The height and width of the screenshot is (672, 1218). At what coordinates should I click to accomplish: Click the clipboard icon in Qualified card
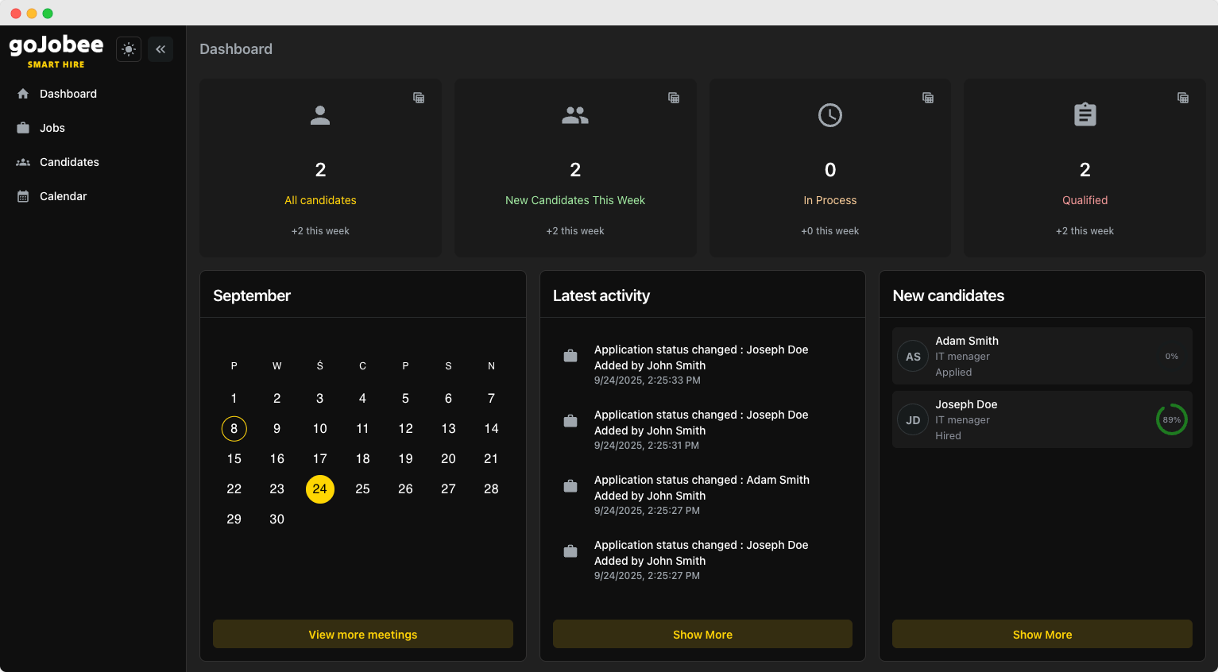tap(1085, 115)
